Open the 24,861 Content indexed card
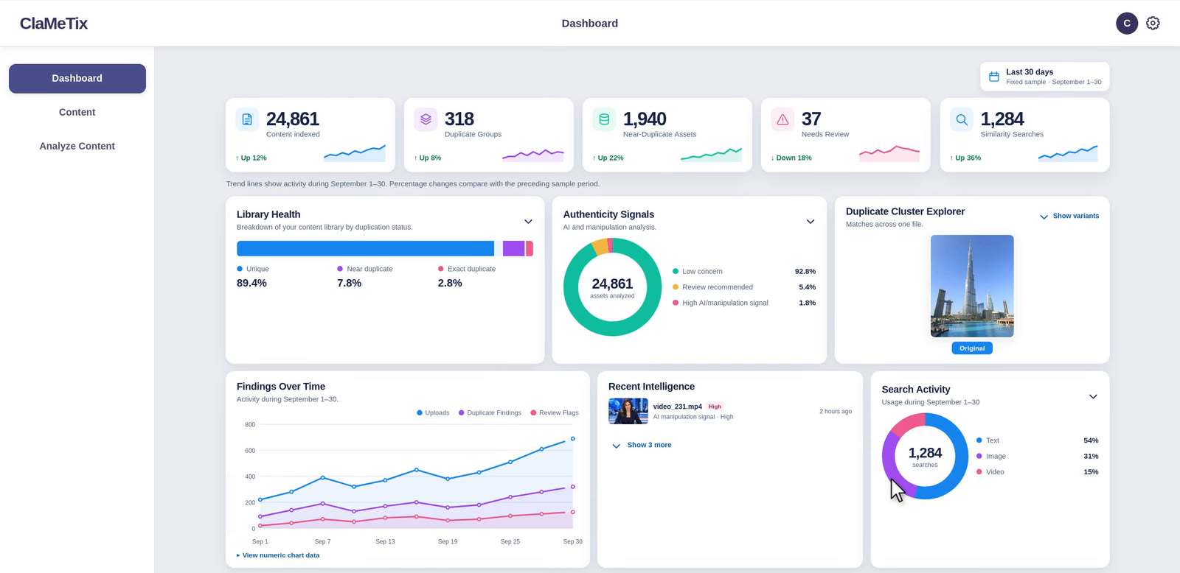The width and height of the screenshot is (1180, 573). click(x=310, y=136)
